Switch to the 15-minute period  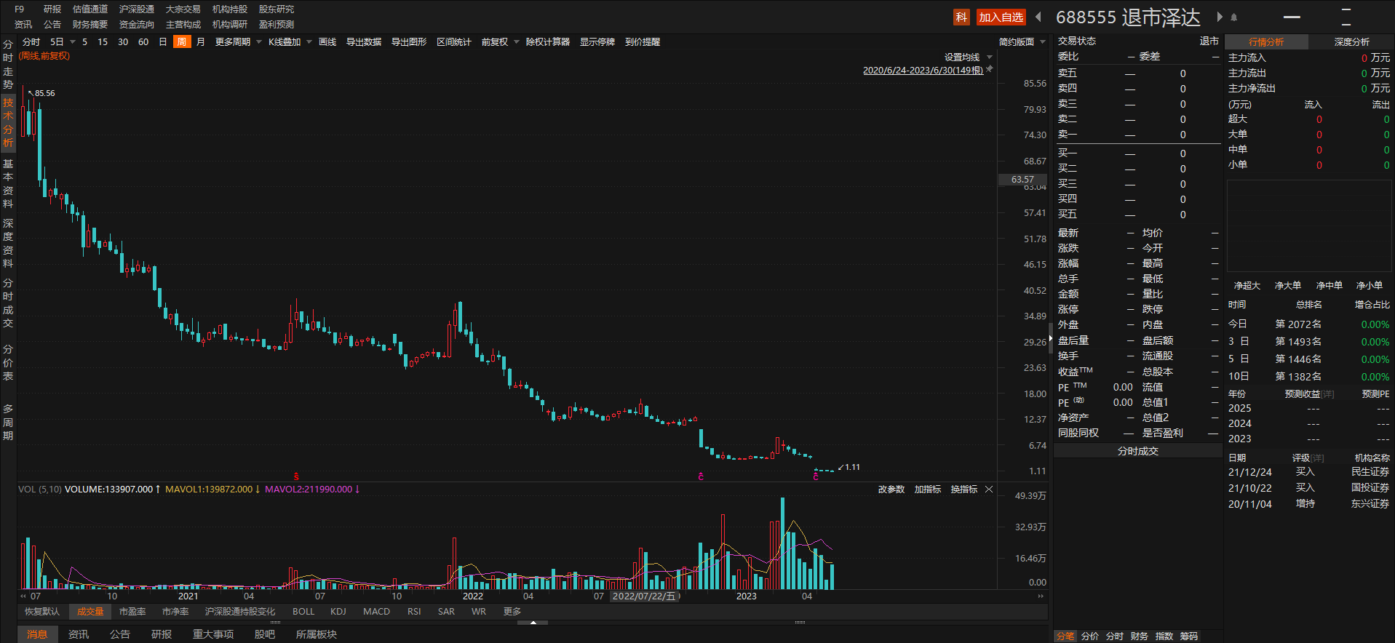tap(103, 42)
